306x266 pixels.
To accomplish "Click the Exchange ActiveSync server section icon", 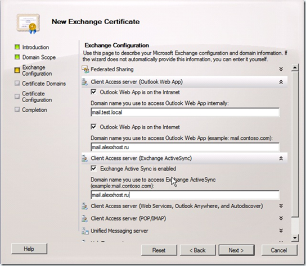I will pos(84,158).
